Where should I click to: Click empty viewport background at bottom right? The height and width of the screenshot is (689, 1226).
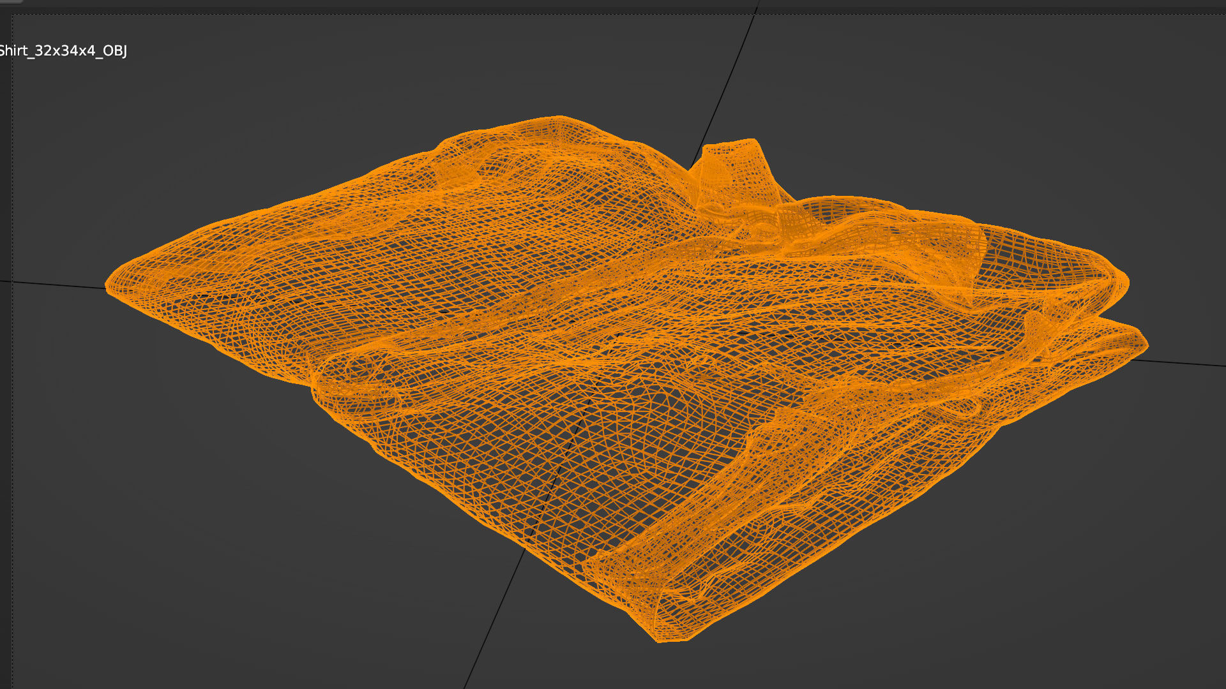[1054, 574]
